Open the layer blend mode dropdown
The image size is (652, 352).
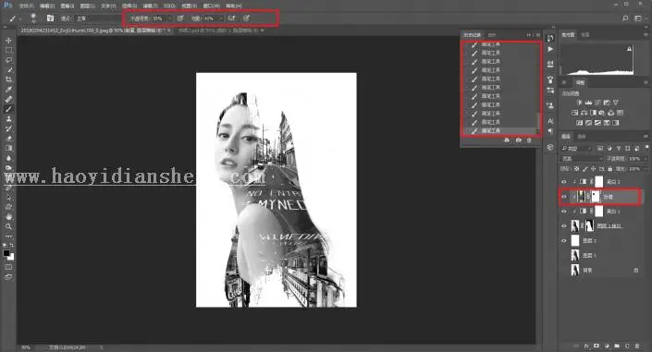582,159
